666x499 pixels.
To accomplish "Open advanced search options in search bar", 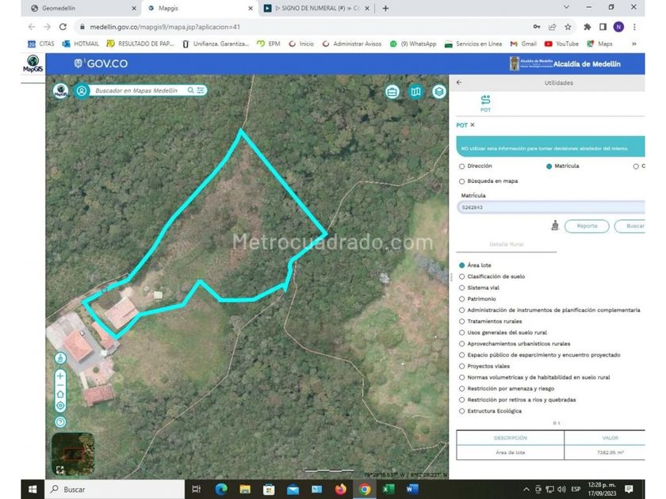I will (x=201, y=90).
